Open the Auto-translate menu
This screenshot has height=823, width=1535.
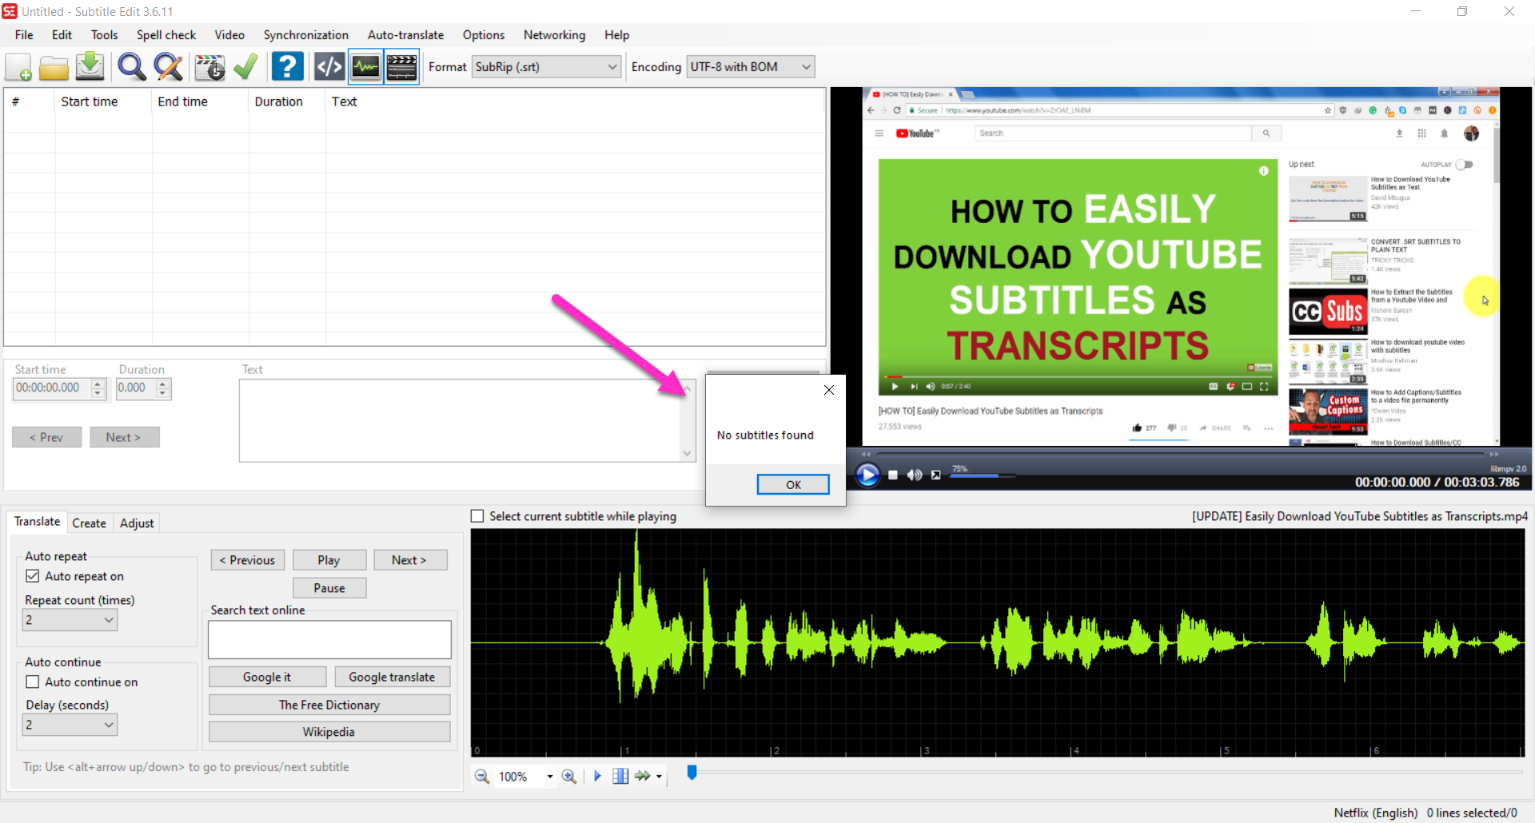[x=405, y=35]
